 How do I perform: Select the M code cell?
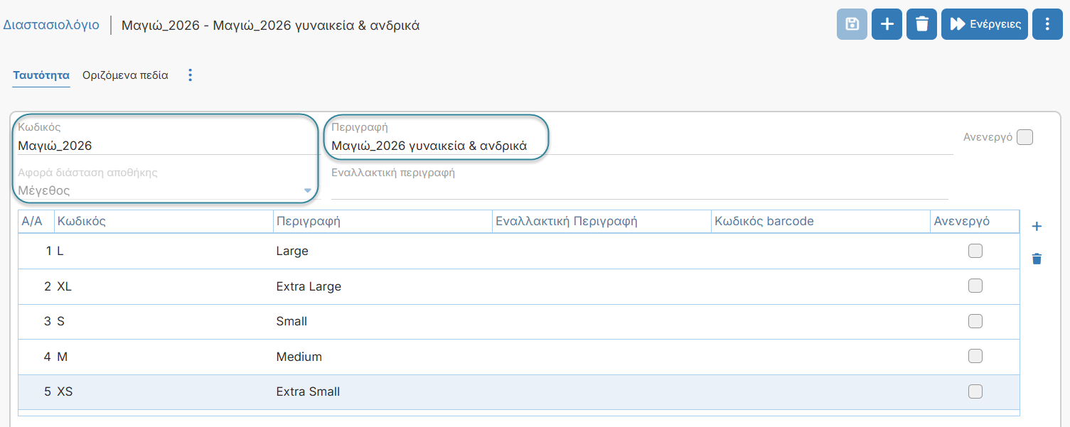coord(164,356)
